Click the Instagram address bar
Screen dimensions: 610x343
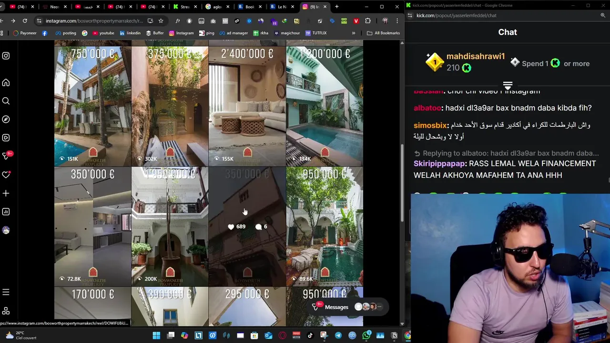(x=94, y=21)
